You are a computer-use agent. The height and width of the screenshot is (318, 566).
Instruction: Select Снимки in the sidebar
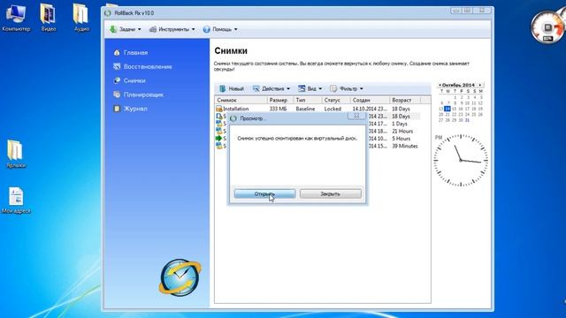click(x=134, y=80)
